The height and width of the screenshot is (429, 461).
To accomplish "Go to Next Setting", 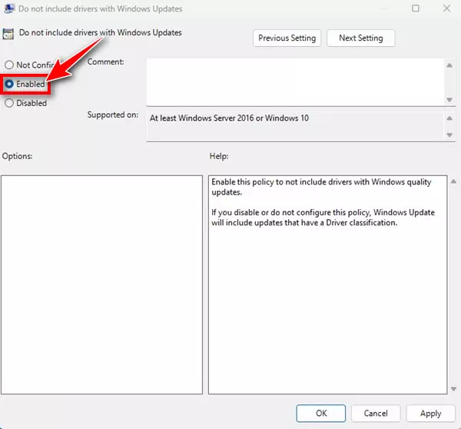I will [x=361, y=38].
